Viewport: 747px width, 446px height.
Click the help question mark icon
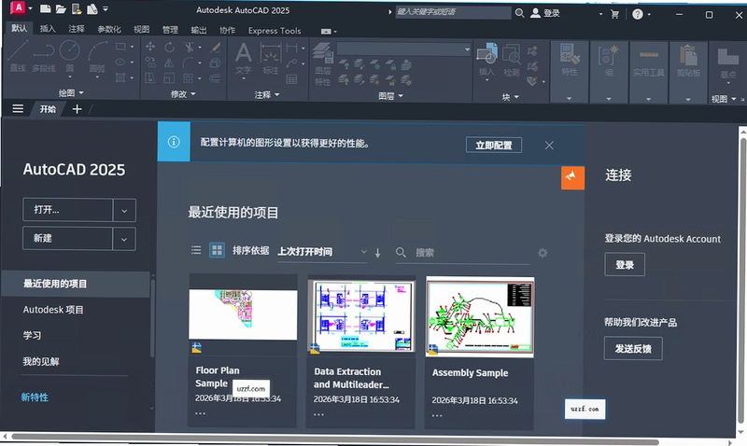tap(638, 14)
